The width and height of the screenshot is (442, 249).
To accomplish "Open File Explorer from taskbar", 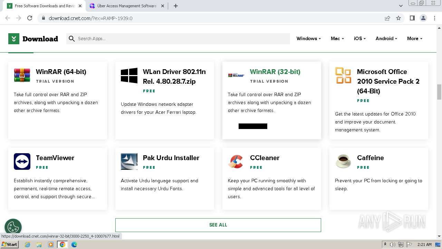I will (39, 245).
